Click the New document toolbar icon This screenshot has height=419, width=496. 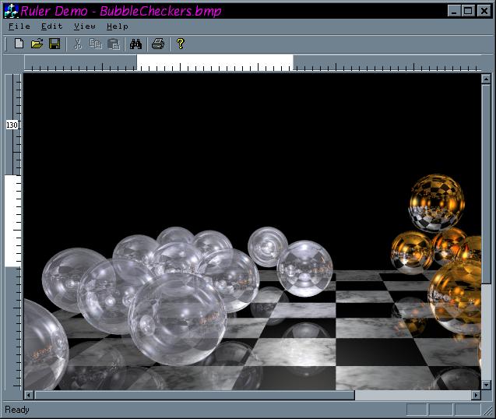click(x=19, y=44)
